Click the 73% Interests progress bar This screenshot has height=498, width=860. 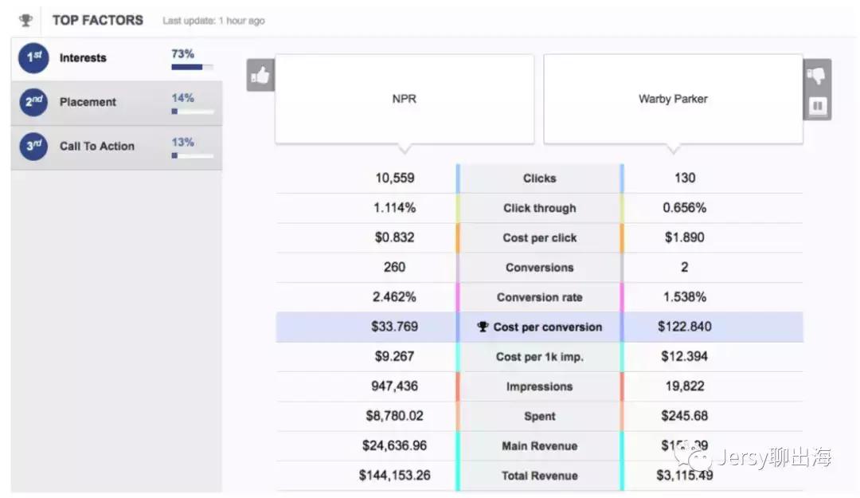click(192, 67)
